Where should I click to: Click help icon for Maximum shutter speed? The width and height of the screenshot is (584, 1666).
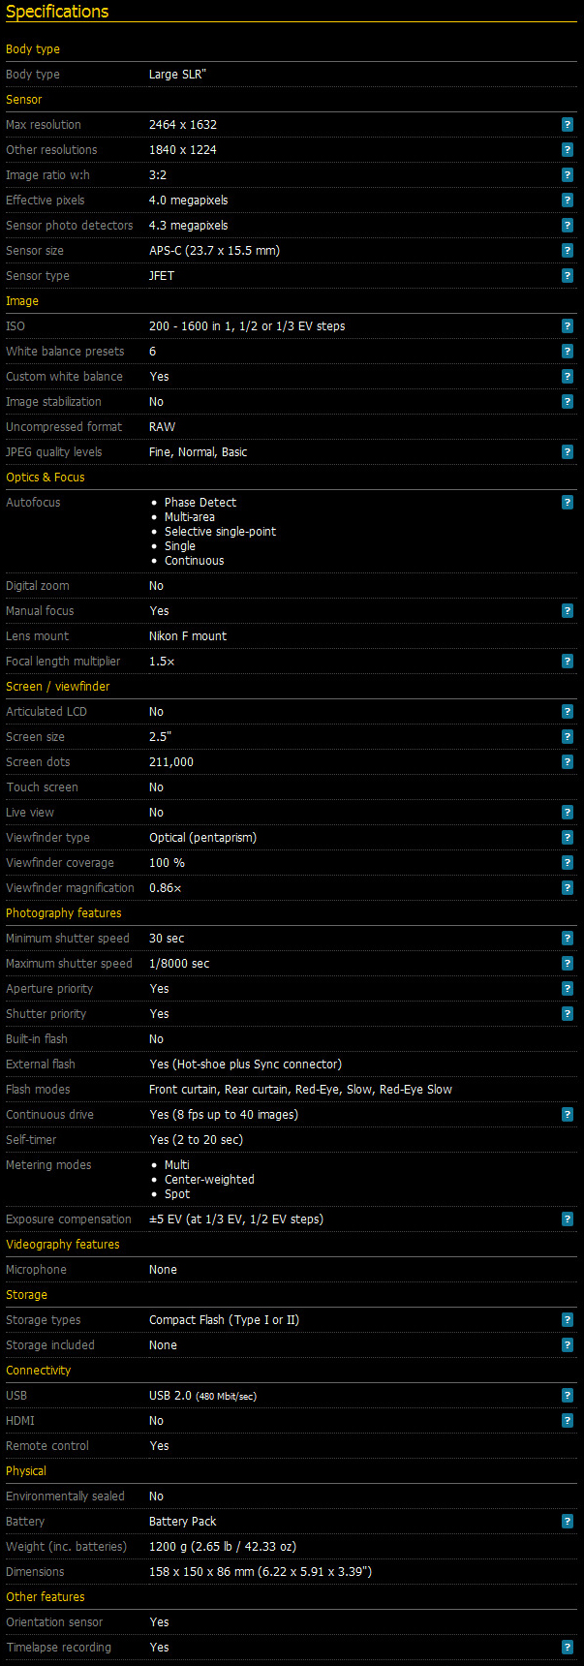tap(568, 964)
